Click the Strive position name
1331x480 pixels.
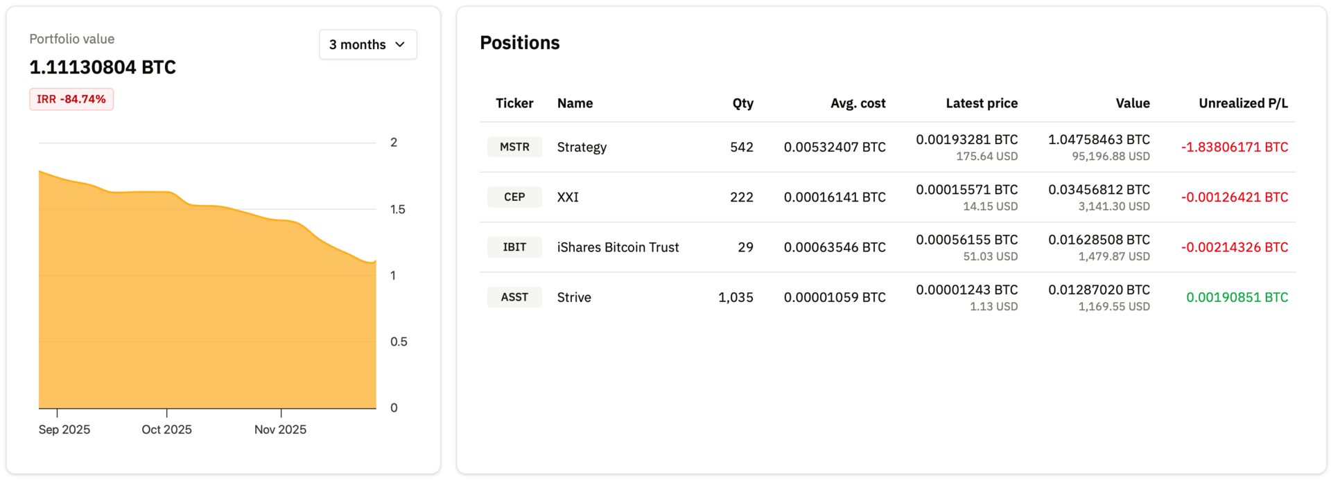point(574,297)
